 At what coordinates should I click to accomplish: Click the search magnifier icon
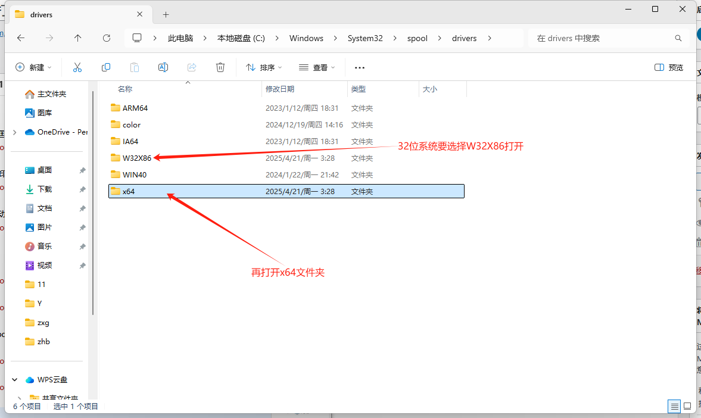tap(678, 38)
